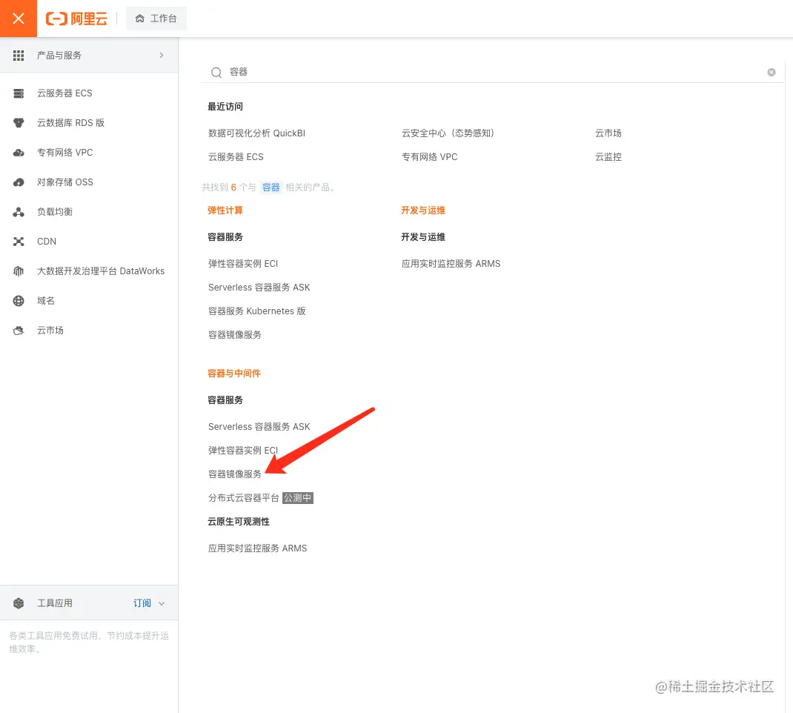
Task: Click the search magnifier icon
Action: (216, 73)
